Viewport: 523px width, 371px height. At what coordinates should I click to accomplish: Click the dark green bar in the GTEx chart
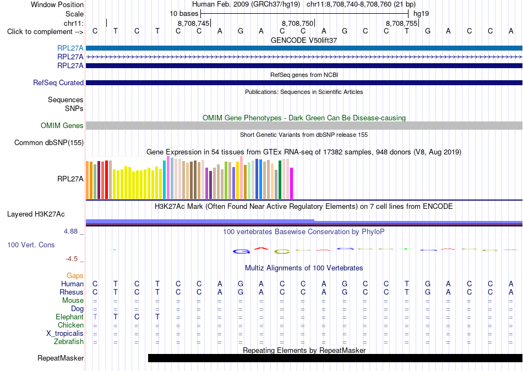pyautogui.click(x=280, y=180)
